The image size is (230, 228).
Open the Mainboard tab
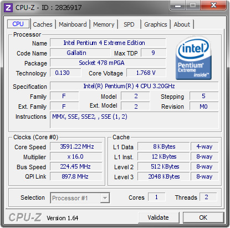(73, 24)
